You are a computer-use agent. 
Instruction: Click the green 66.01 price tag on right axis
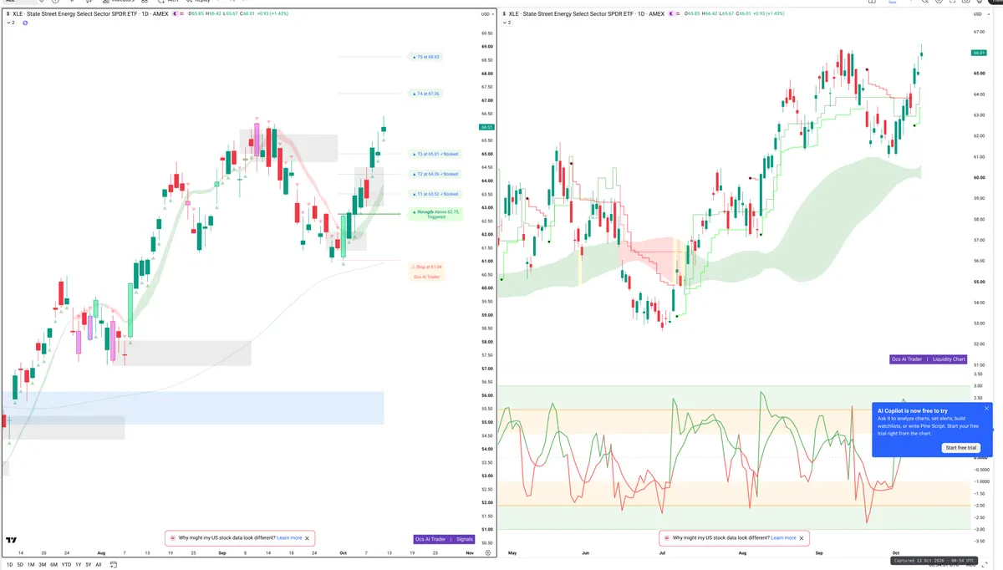(x=979, y=53)
